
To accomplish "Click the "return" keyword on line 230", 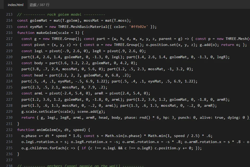I will pyautogui.click(x=28, y=118).
